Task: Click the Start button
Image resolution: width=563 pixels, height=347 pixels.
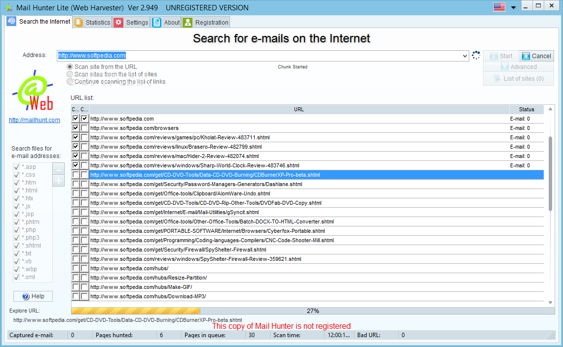Action: 501,56
